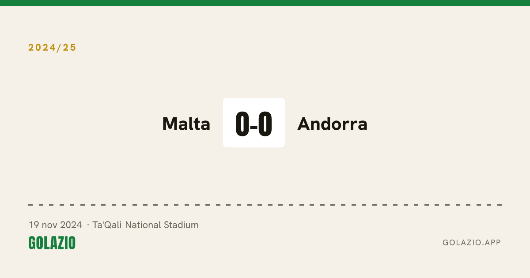Click the dashed divider line

click(265, 205)
